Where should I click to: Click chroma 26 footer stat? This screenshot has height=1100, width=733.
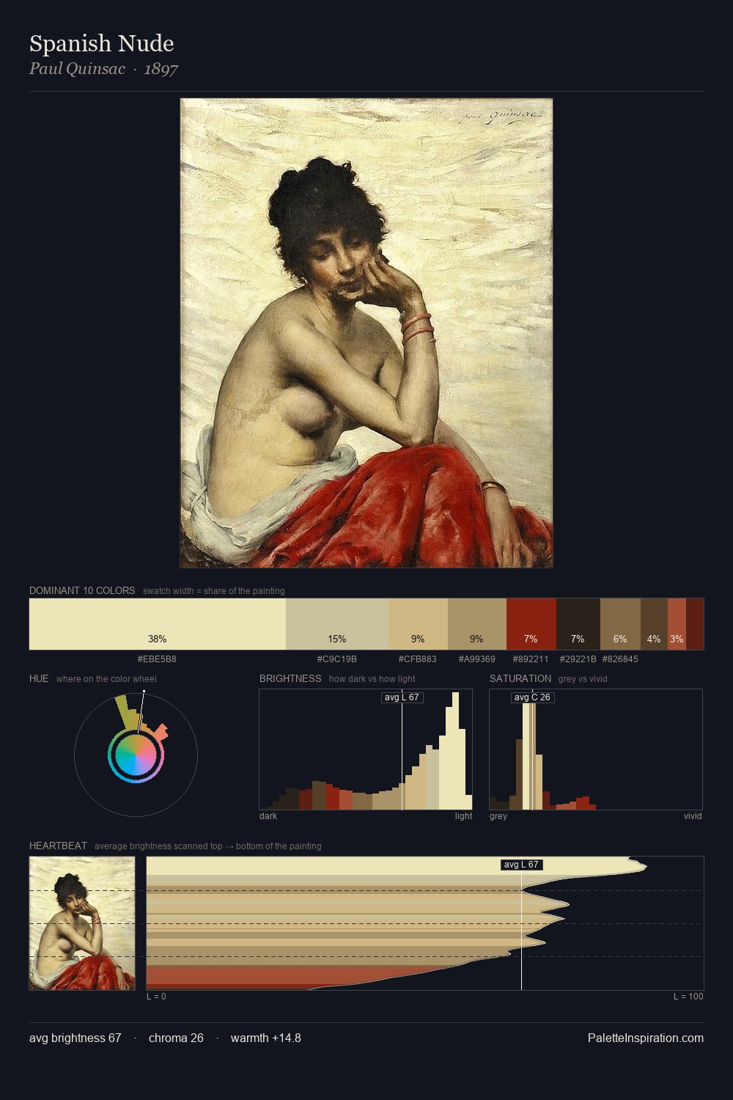(x=176, y=1038)
